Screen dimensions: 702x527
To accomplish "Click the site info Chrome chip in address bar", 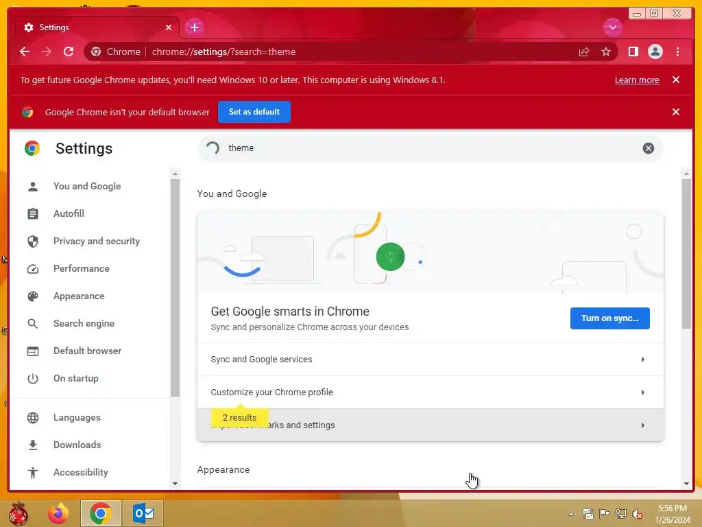I will point(115,51).
